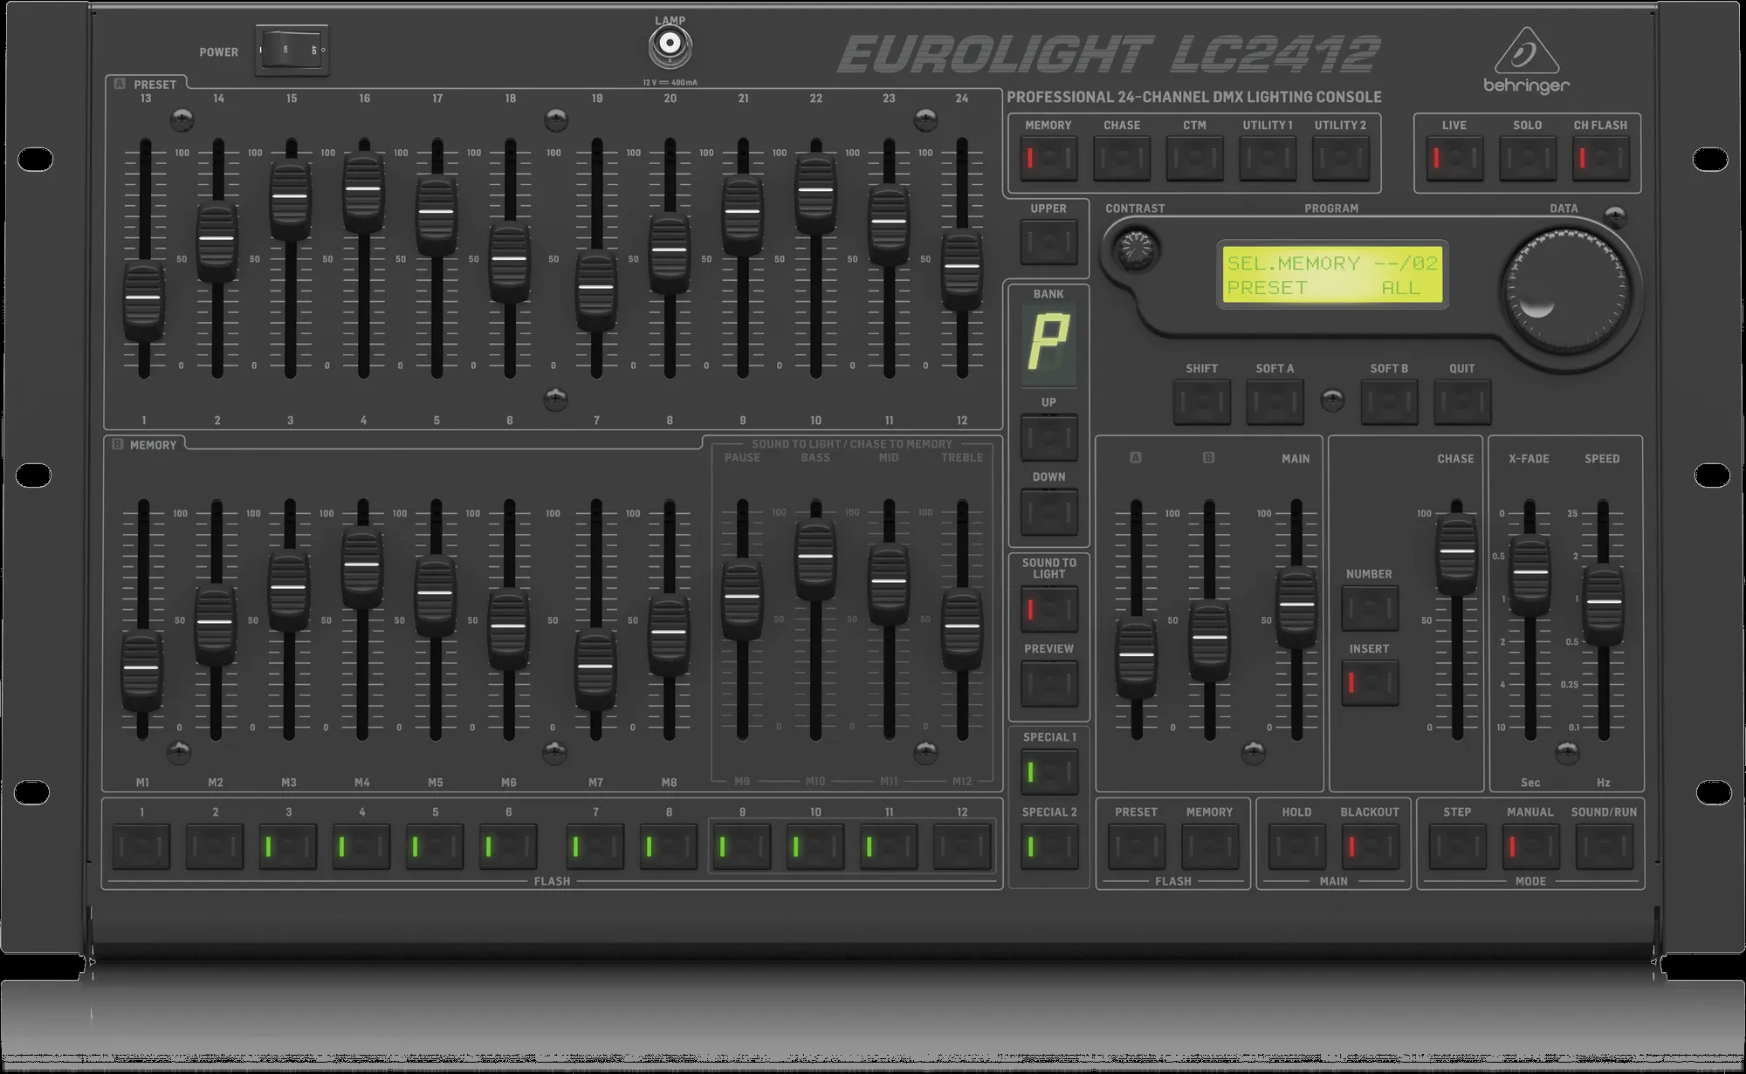This screenshot has height=1074, width=1746.
Task: Toggle the PREVIEW button
Action: pos(1048,683)
